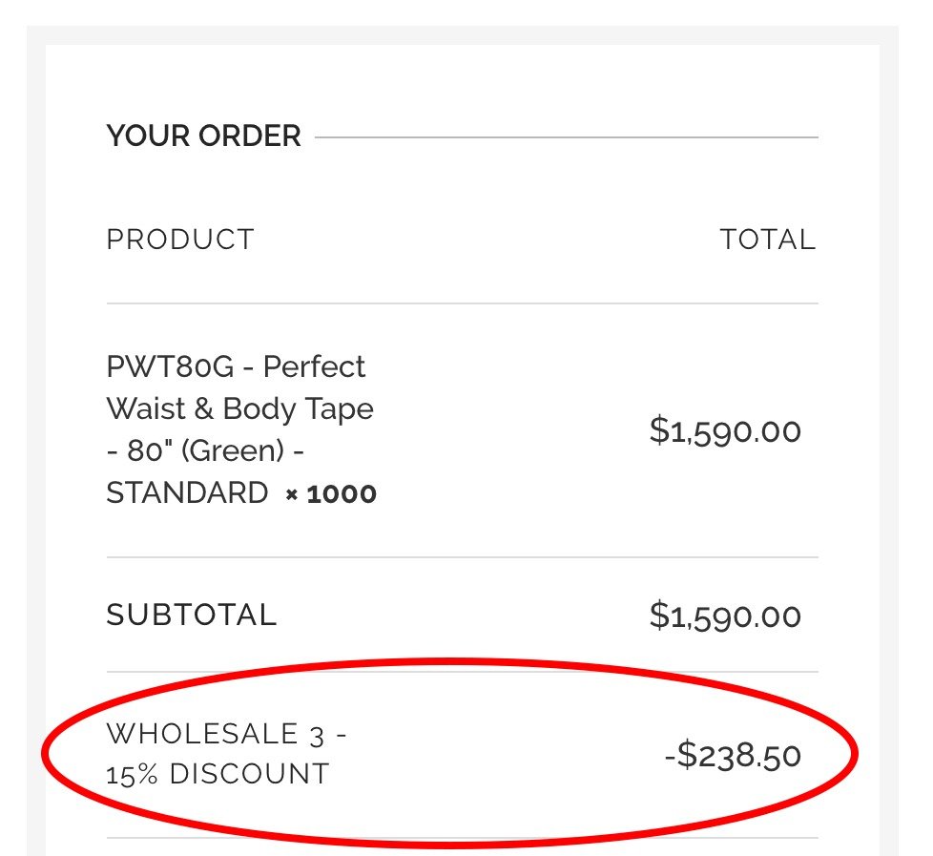Screen dimensions: 933x856
Task: Select the subtotal amount $1,590.00
Action: (725, 616)
